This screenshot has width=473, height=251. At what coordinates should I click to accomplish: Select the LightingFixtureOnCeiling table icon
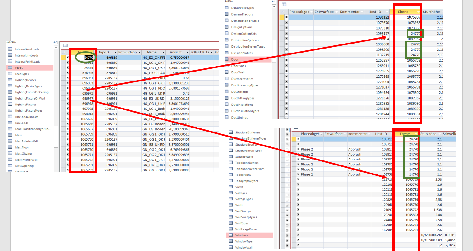pos(10,92)
